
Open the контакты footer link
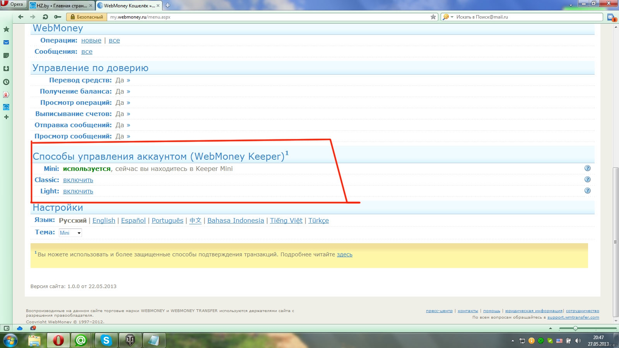468,311
